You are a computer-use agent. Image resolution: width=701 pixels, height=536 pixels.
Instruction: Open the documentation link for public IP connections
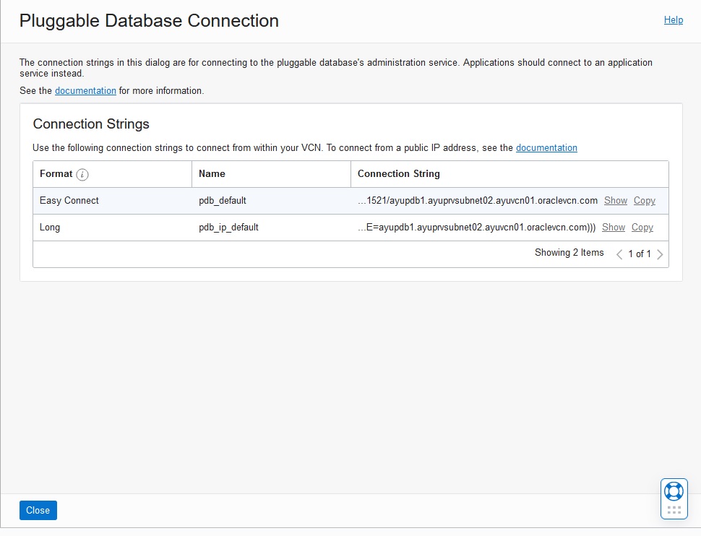(x=546, y=147)
